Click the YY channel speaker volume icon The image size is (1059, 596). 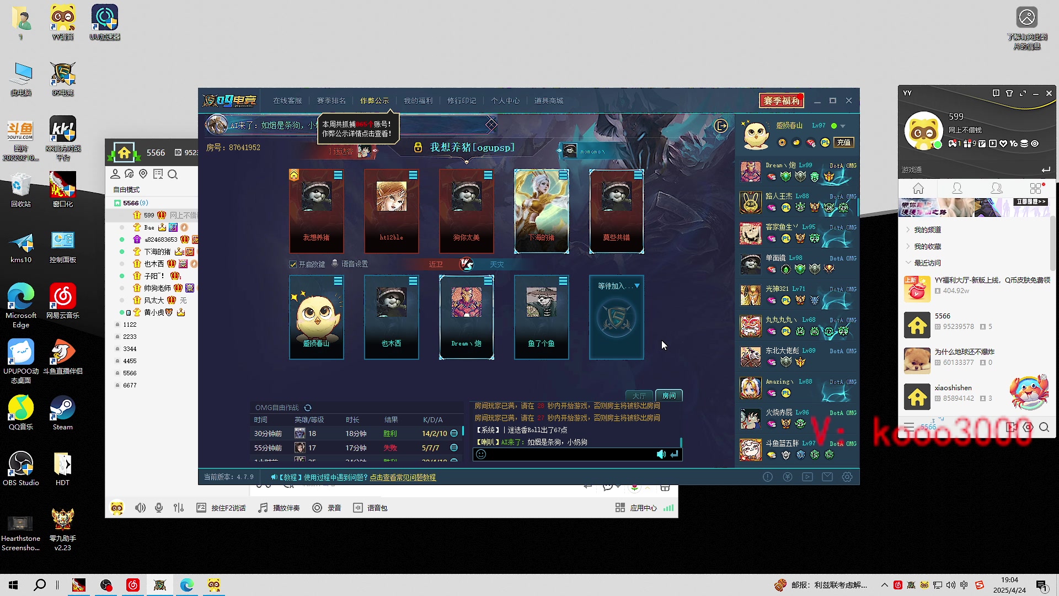pyautogui.click(x=140, y=508)
